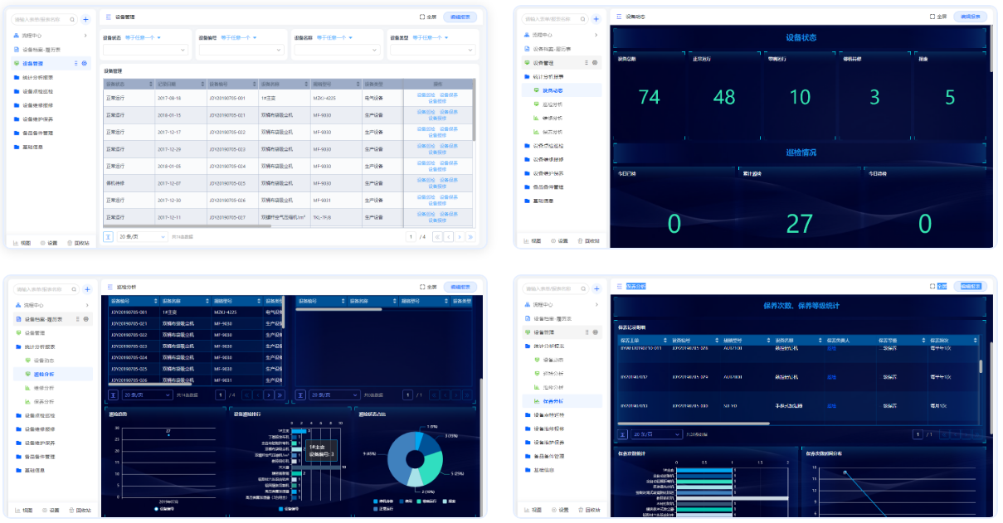Jump to last page in 设备管理 table pagination
The image size is (1003, 523).
click(470, 237)
